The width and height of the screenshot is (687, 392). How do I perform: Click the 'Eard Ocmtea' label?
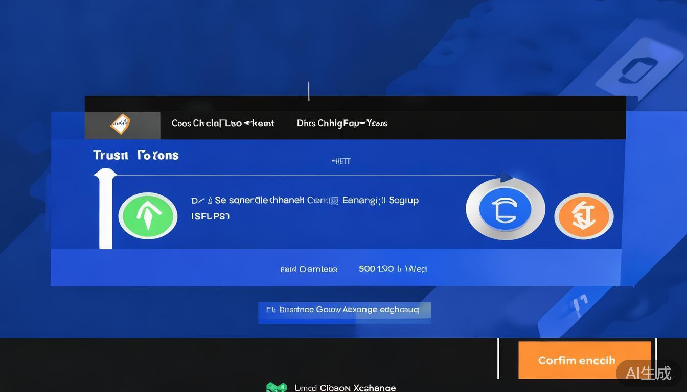(x=309, y=269)
